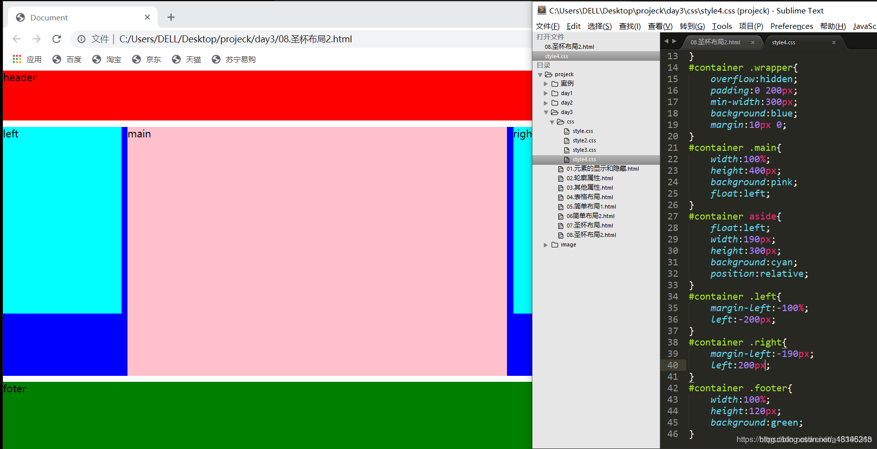Viewport: 877px width, 449px height.
Task: Click the 'overflow:hidden;' code line
Action: tap(753, 79)
